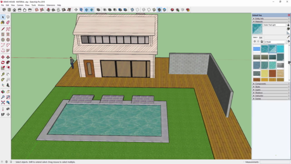Open the Draw menu
This screenshot has height=164, width=291.
pos(27,5)
